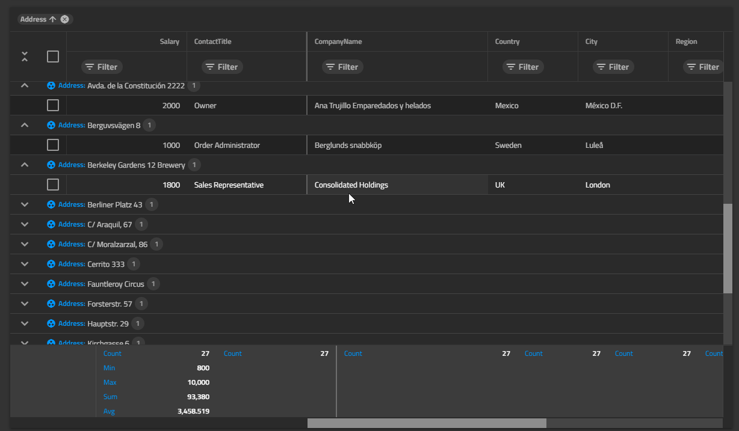Click the globe icon next to Cerrito 333
This screenshot has width=739, height=431.
click(51, 264)
